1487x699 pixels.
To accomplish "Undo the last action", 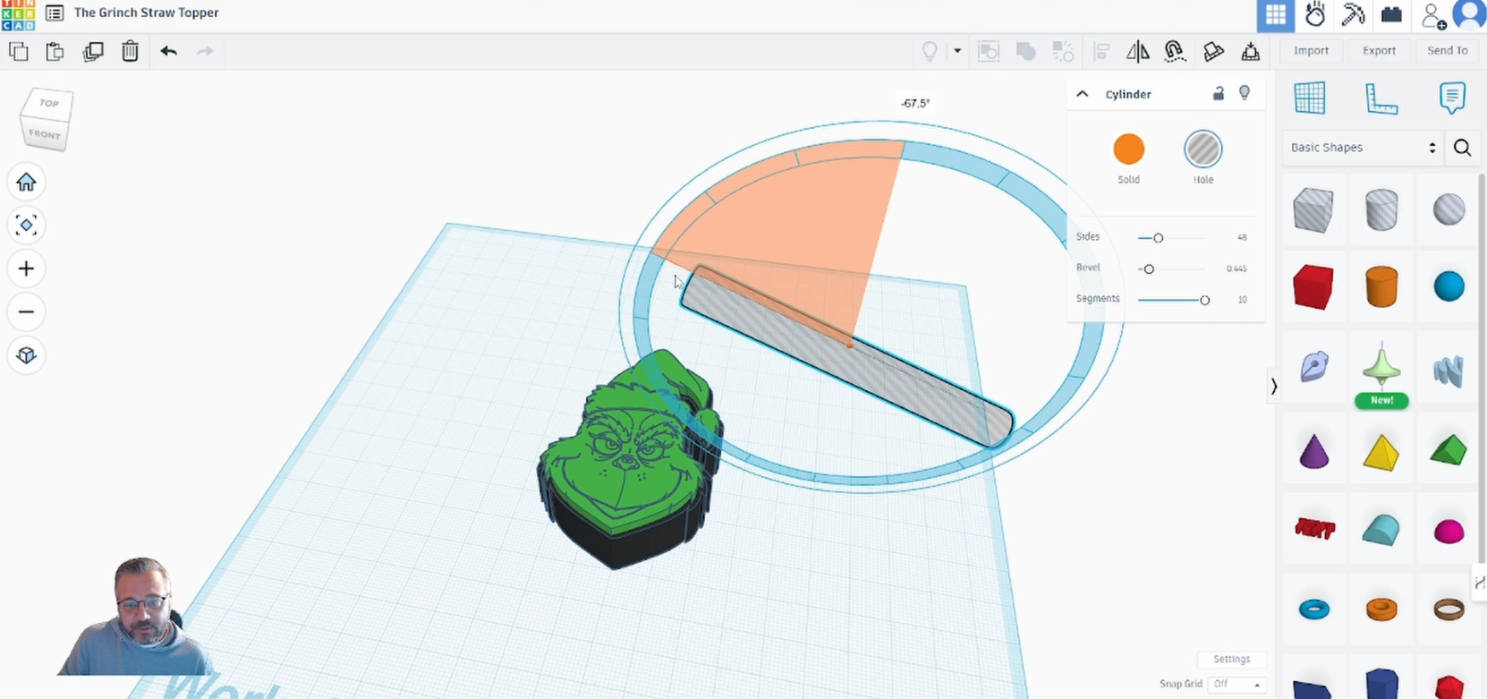I will point(168,51).
